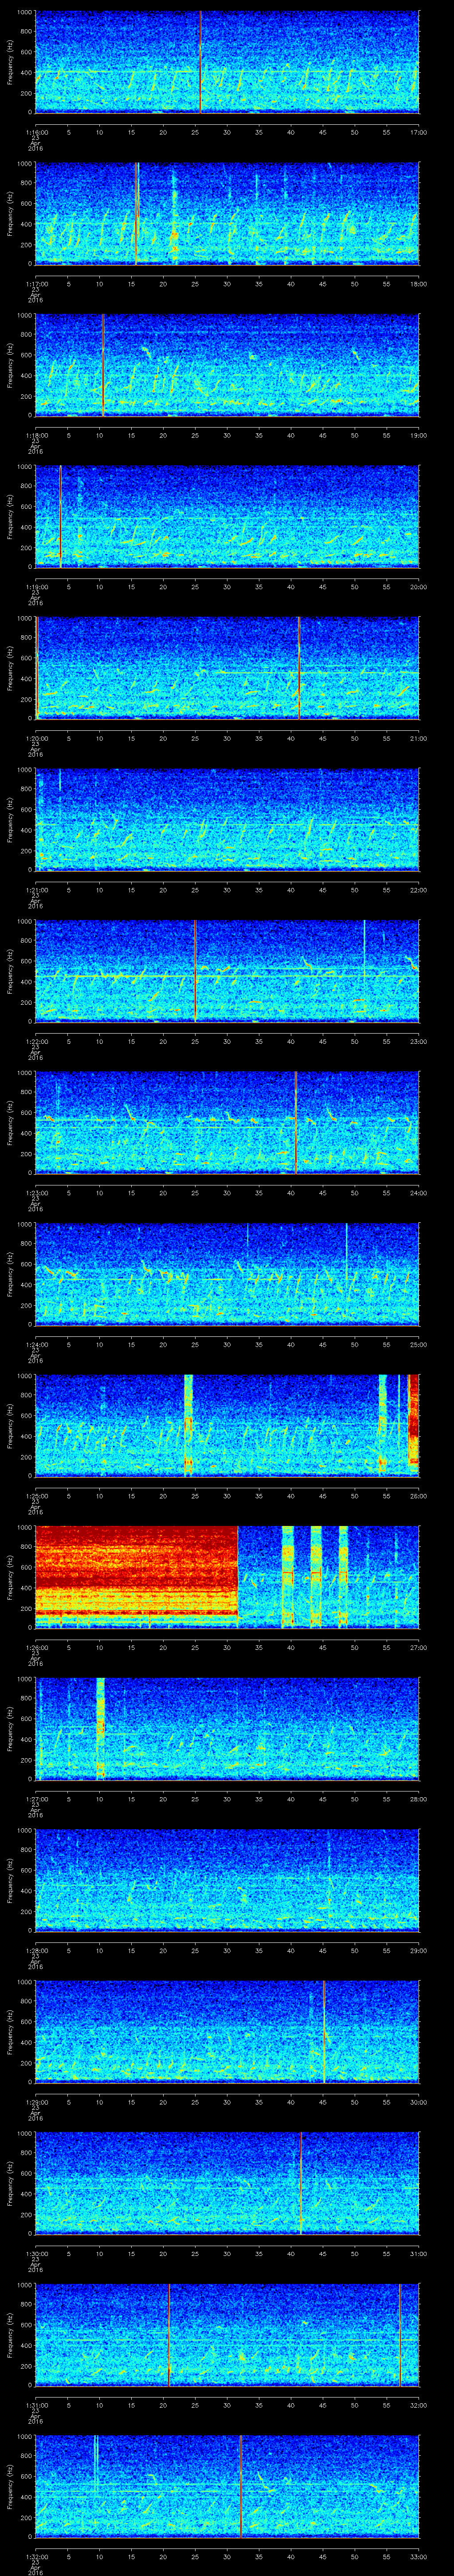Click the 1:17:00 start time label
This screenshot has width=454, height=2576.
(x=36, y=284)
